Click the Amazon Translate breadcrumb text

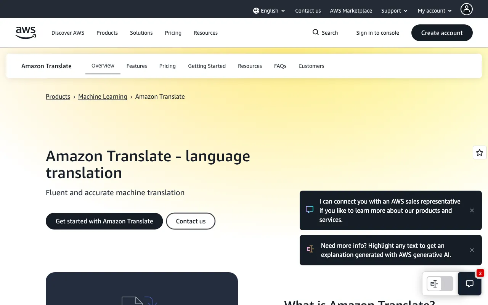pos(160,96)
